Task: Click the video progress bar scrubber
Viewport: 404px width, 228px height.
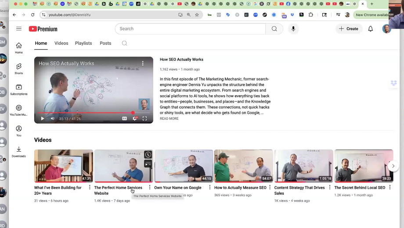Action: tap(133, 113)
